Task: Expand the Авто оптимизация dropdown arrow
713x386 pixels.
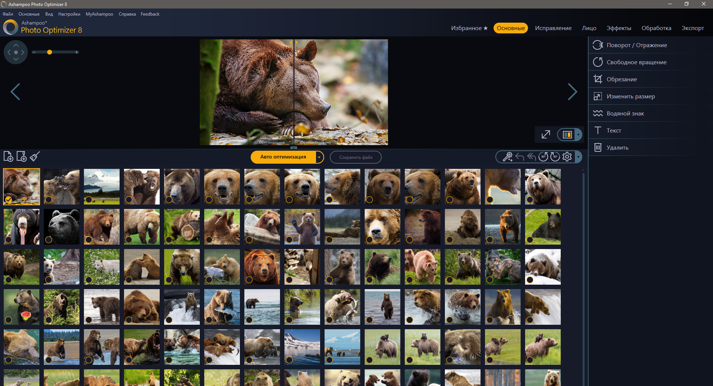Action: 319,157
